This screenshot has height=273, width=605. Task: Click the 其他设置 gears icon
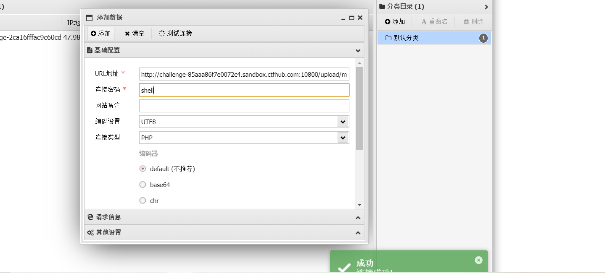tap(90, 232)
